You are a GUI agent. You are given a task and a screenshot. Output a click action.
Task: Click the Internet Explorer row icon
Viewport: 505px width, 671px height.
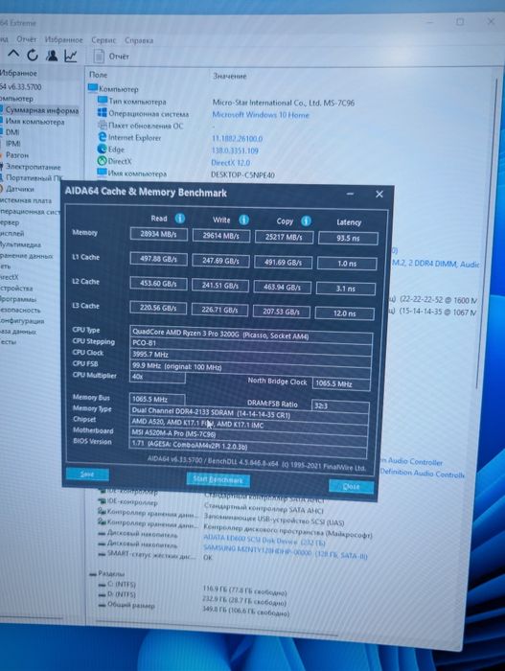103,137
